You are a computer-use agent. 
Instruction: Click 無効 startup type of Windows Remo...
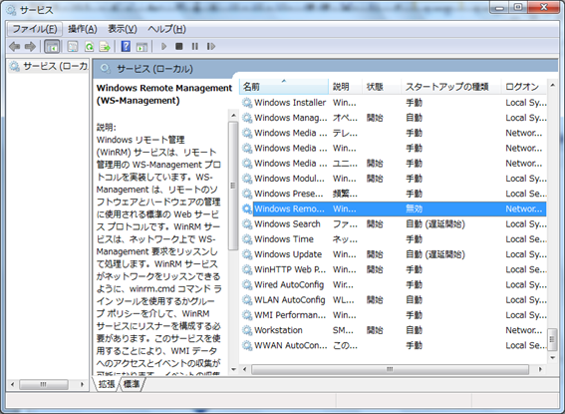click(x=414, y=208)
